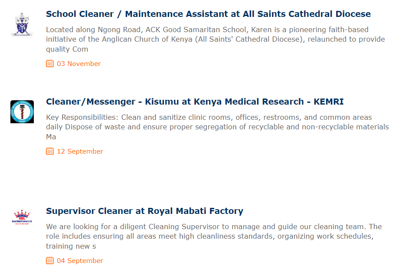Click the 04 September posting date
This screenshot has width=412, height=276.
pyautogui.click(x=80, y=261)
